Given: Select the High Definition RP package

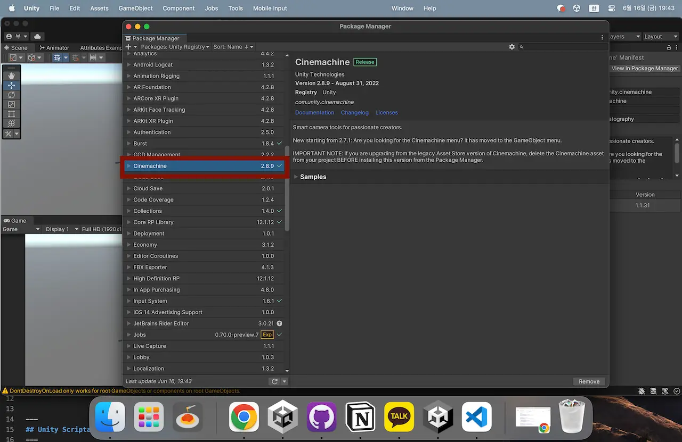Looking at the screenshot, I should (204, 279).
